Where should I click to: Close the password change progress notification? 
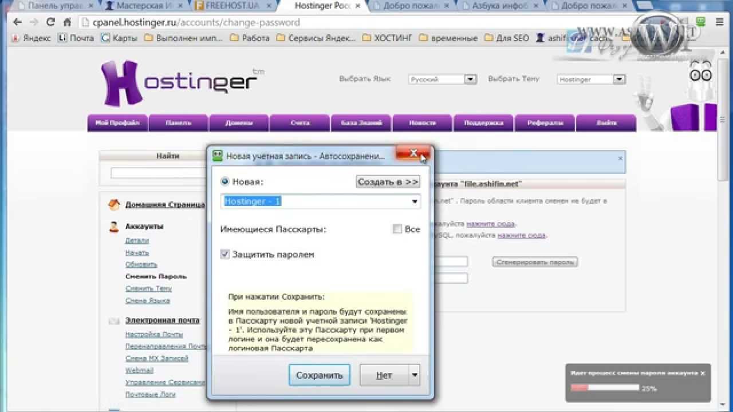tap(703, 373)
